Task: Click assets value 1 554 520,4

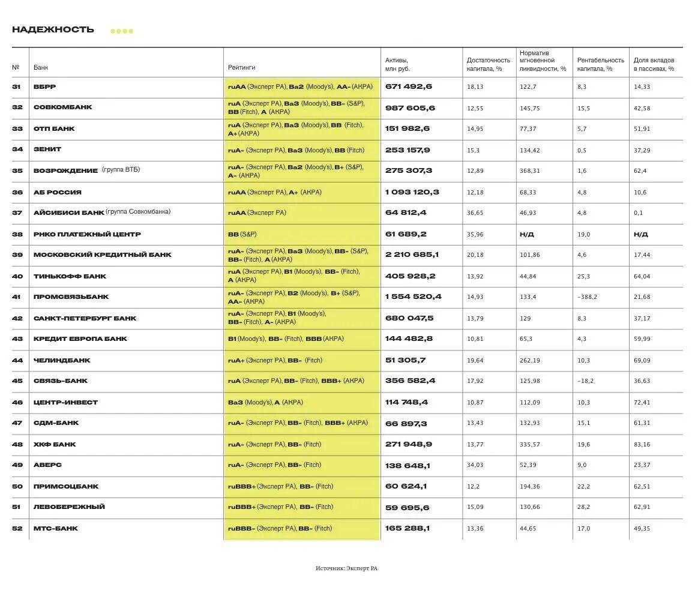Action: (x=414, y=297)
